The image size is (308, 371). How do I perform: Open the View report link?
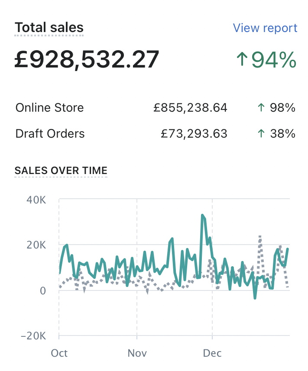(265, 28)
